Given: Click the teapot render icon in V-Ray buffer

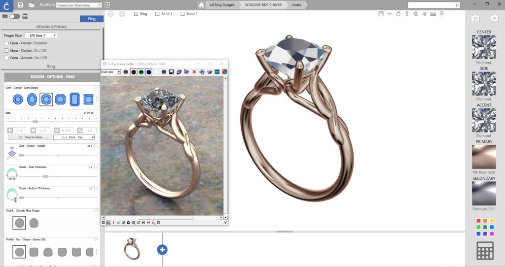Looking at the screenshot, I should 210,72.
